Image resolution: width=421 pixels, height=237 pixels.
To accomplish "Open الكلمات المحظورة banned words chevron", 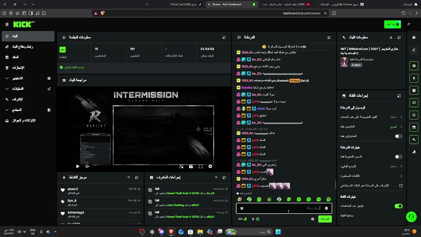I will coord(401,176).
